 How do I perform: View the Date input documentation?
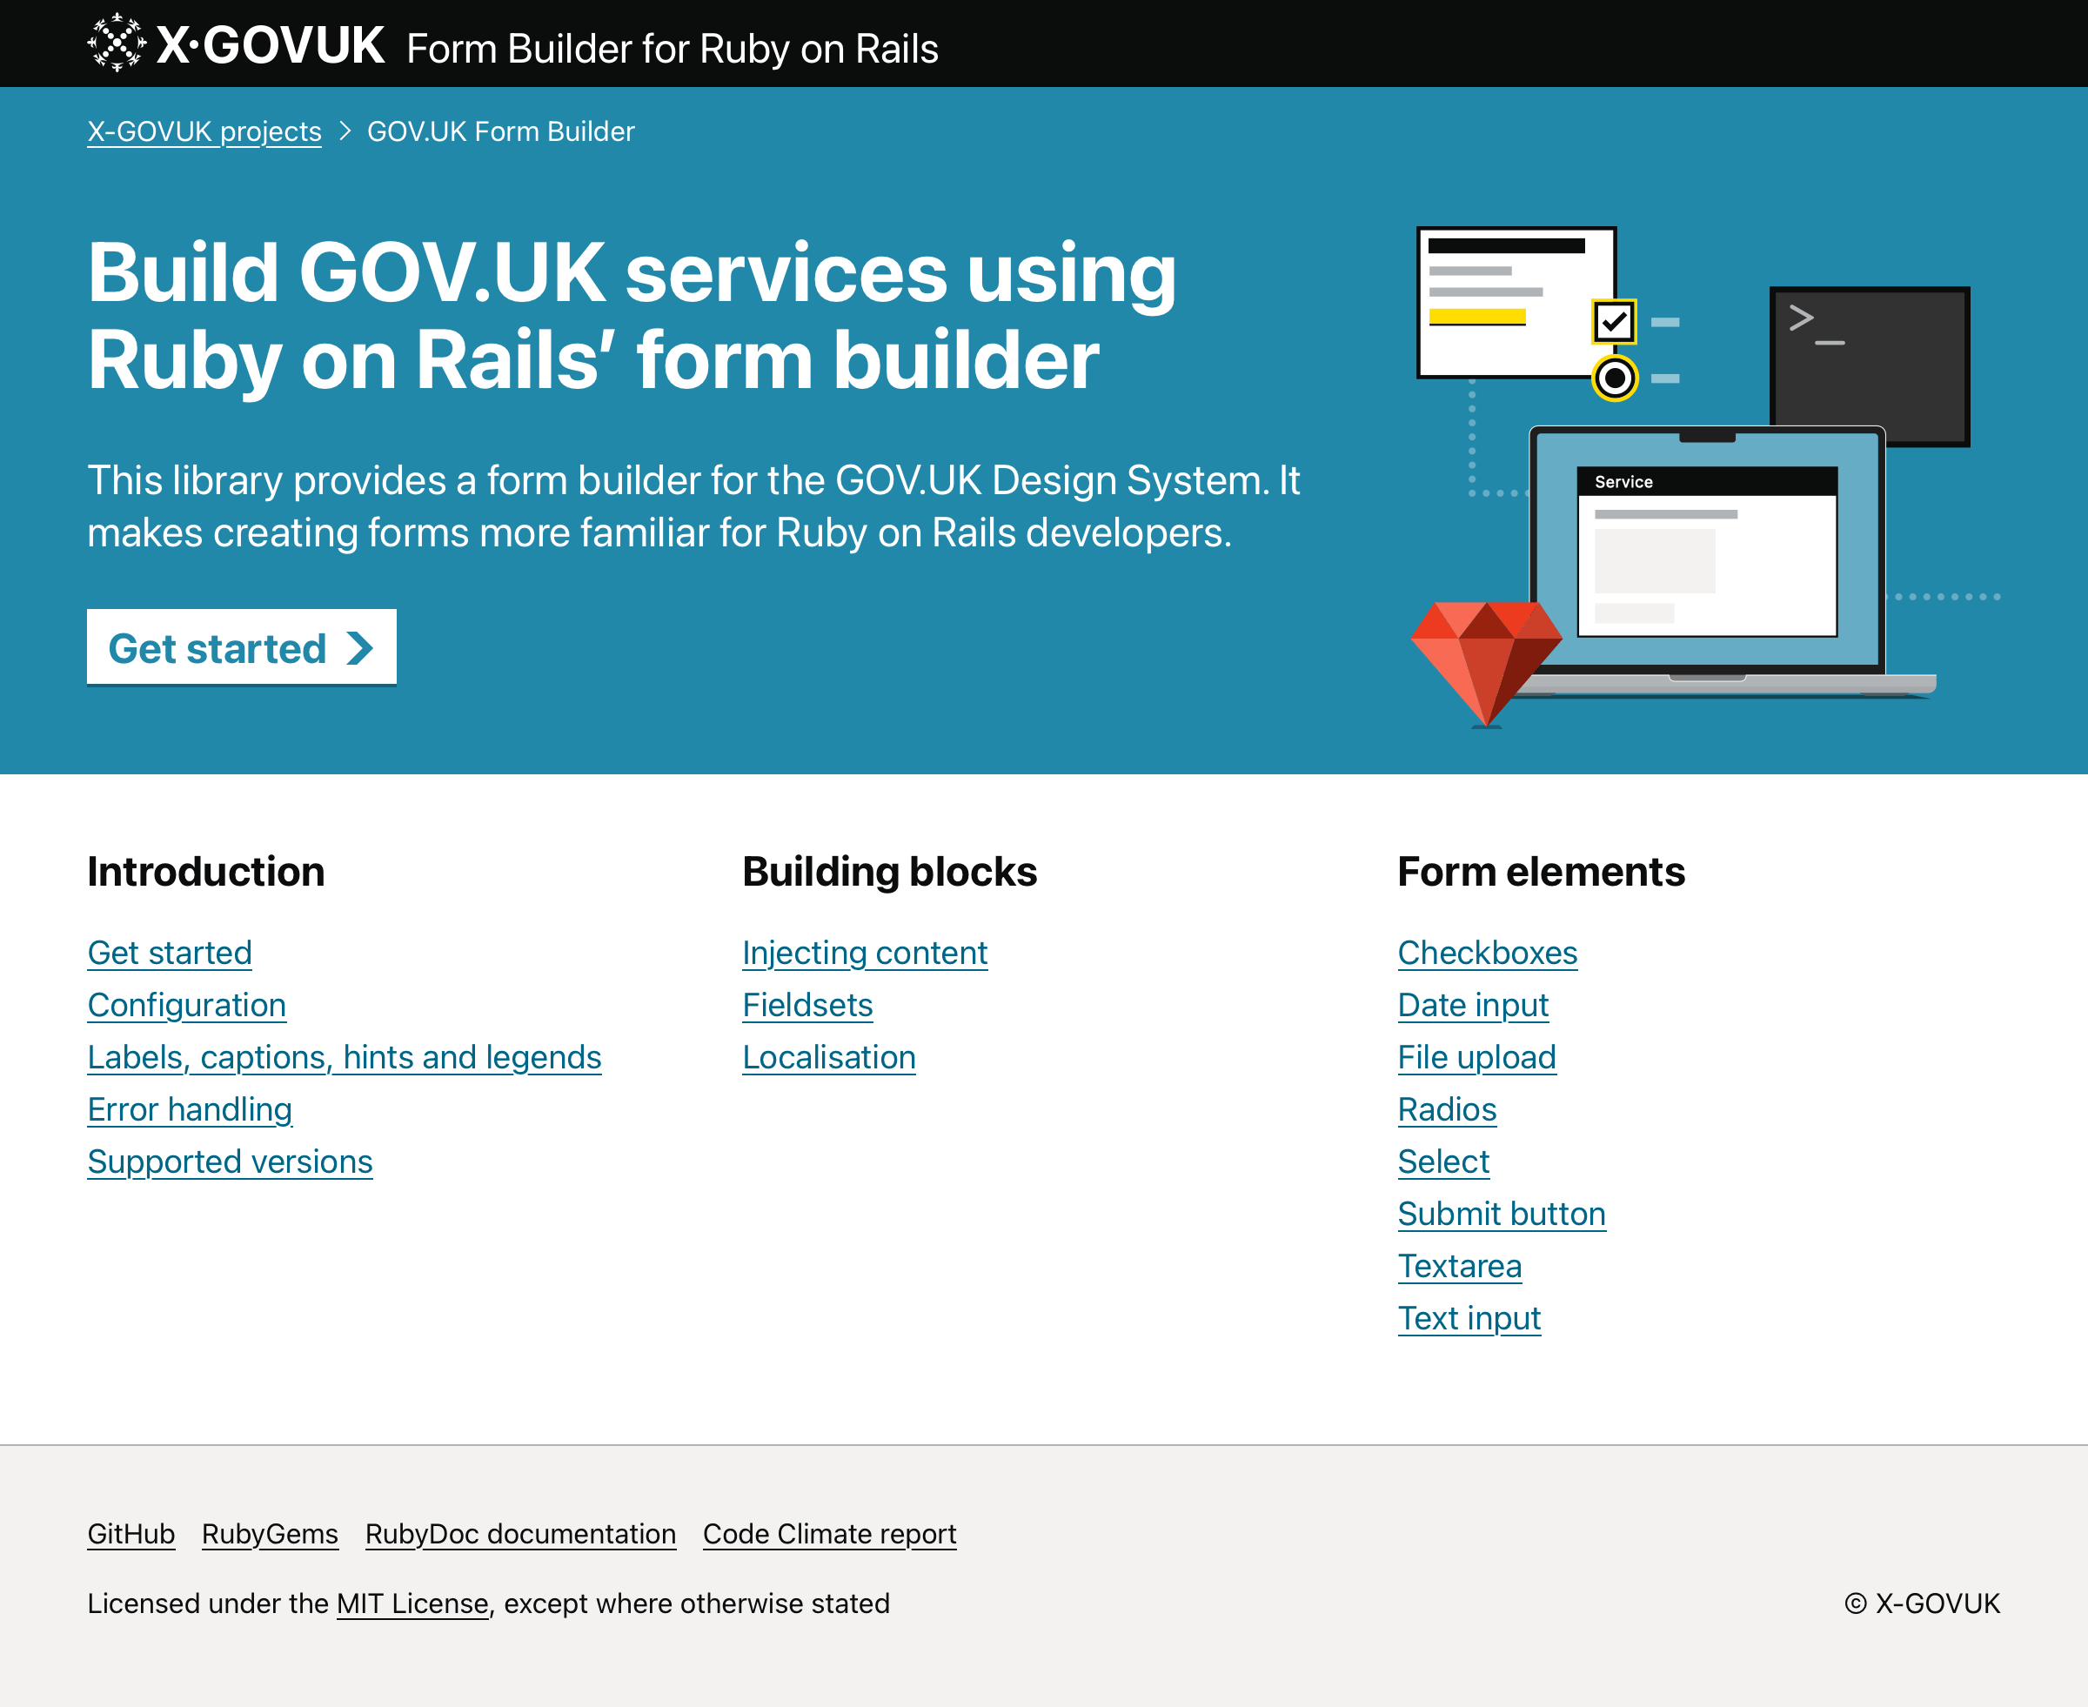1472,1004
